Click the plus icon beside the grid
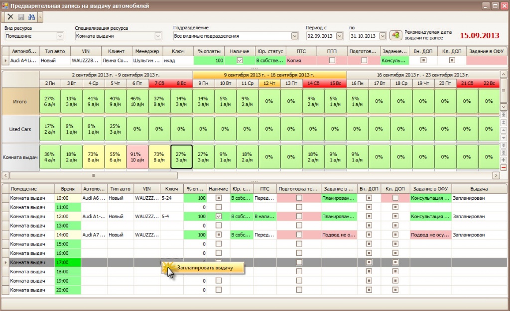The width and height of the screenshot is (510, 311). (503, 160)
